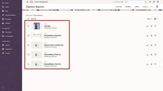Image resolution: width=163 pixels, height=91 pixels.
Task: Click the Members button
Action: pyautogui.click(x=128, y=7)
